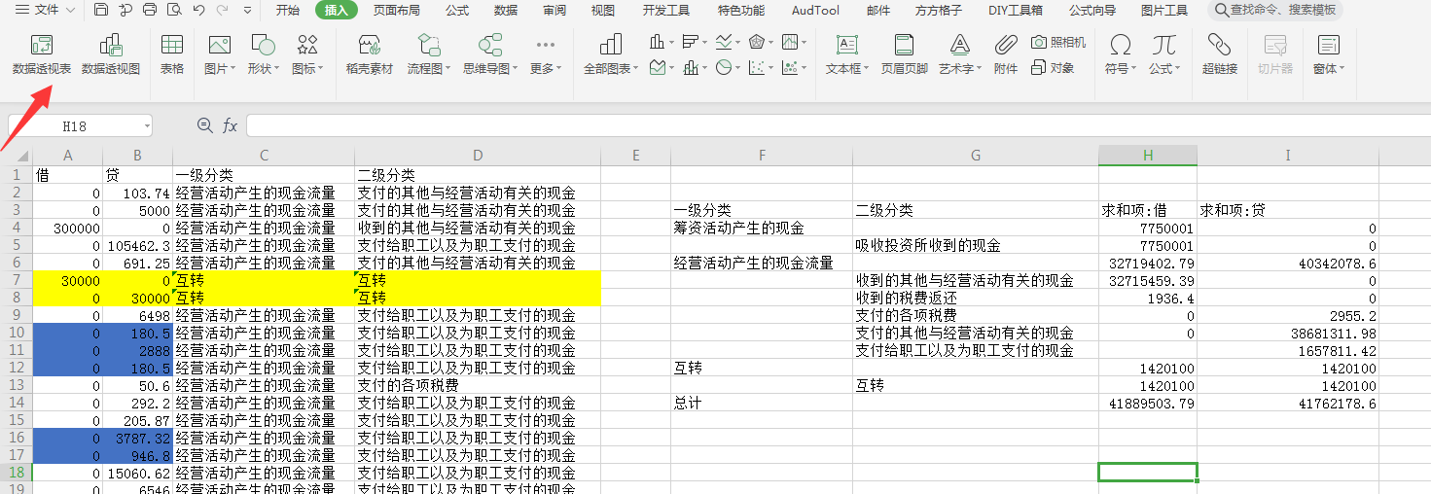
Task: Insert a hyperlink (超链接)
Action: (1219, 54)
